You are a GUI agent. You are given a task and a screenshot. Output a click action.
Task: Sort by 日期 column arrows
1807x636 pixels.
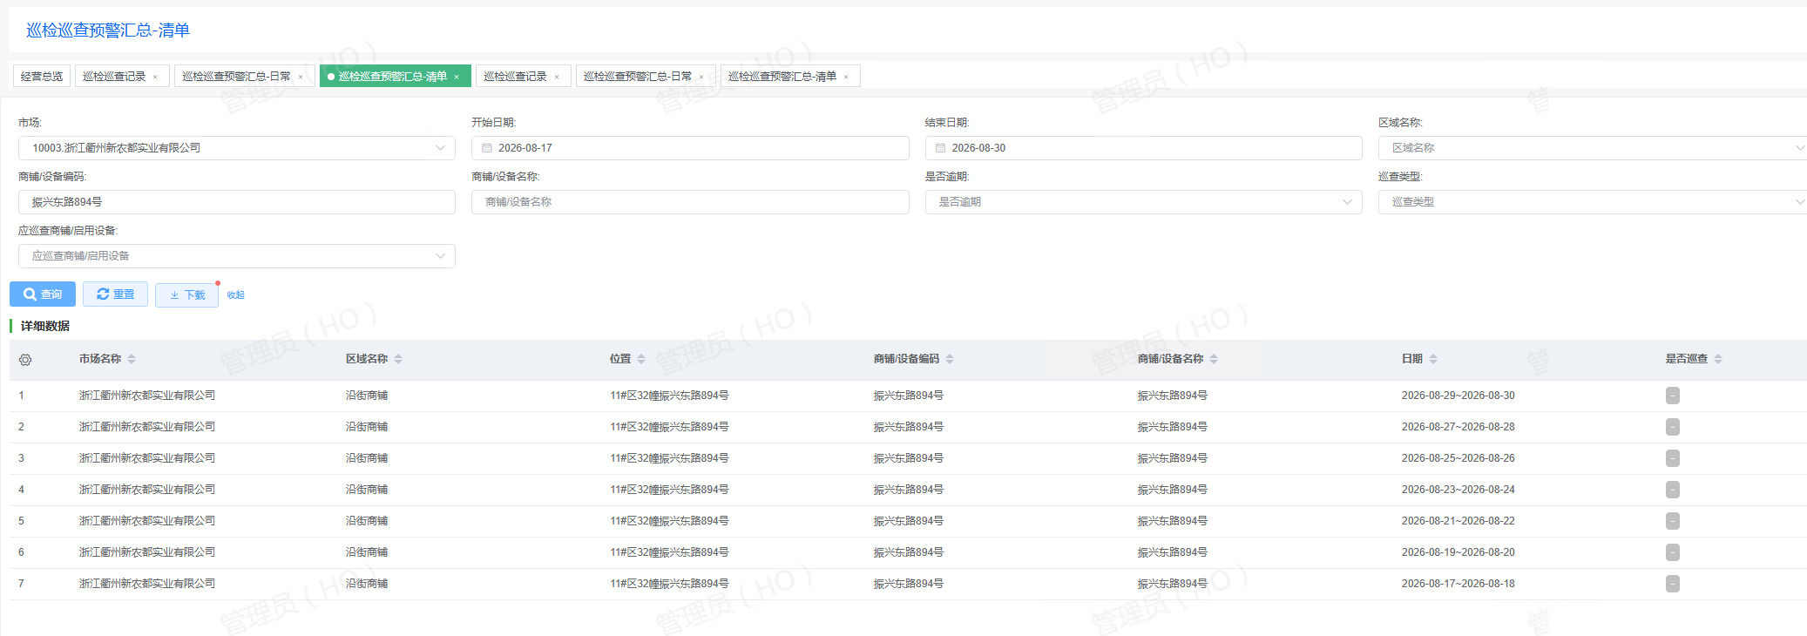(1433, 359)
